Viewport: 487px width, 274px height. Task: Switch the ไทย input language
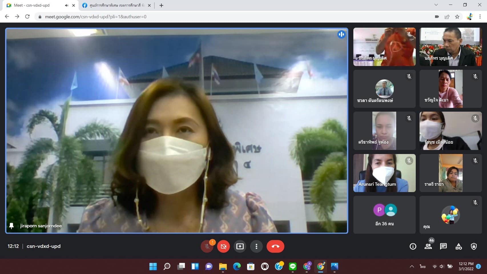point(423,266)
